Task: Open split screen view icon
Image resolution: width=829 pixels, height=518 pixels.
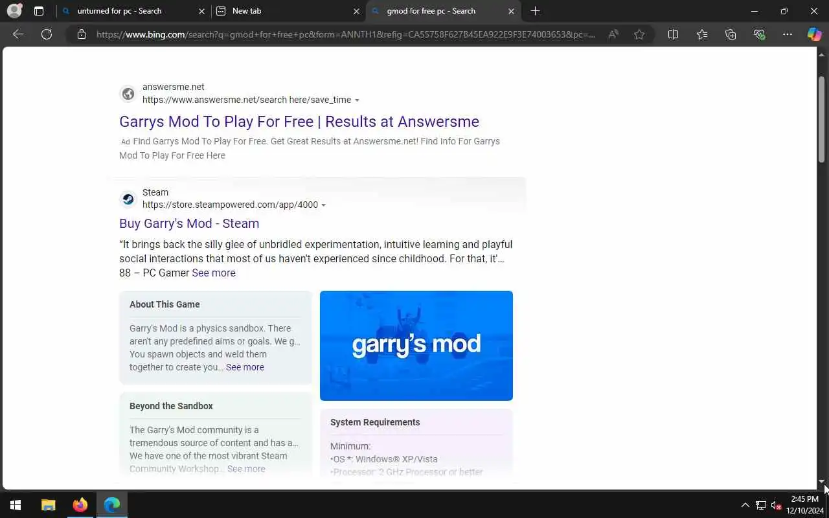Action: pos(673,34)
